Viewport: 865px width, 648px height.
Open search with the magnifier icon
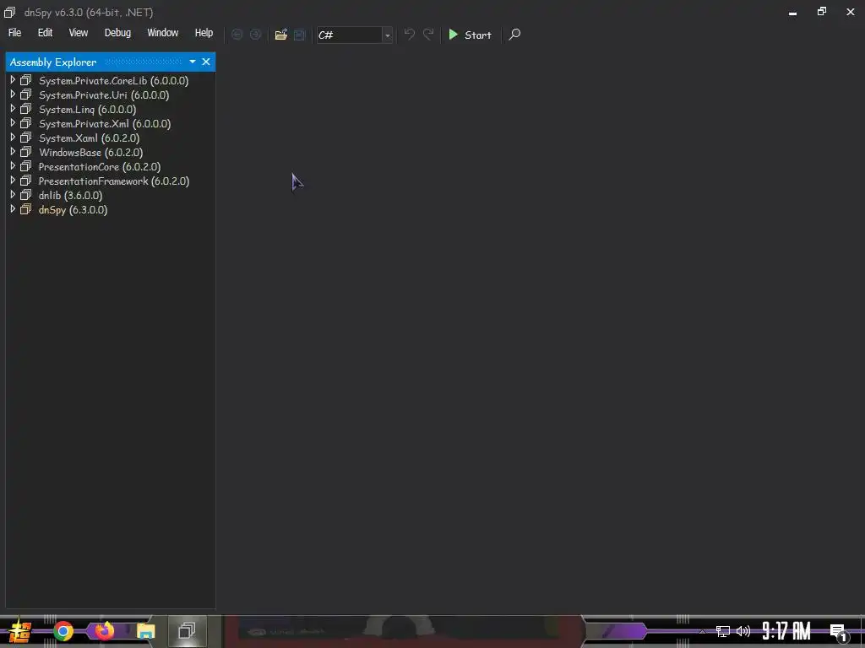click(514, 34)
